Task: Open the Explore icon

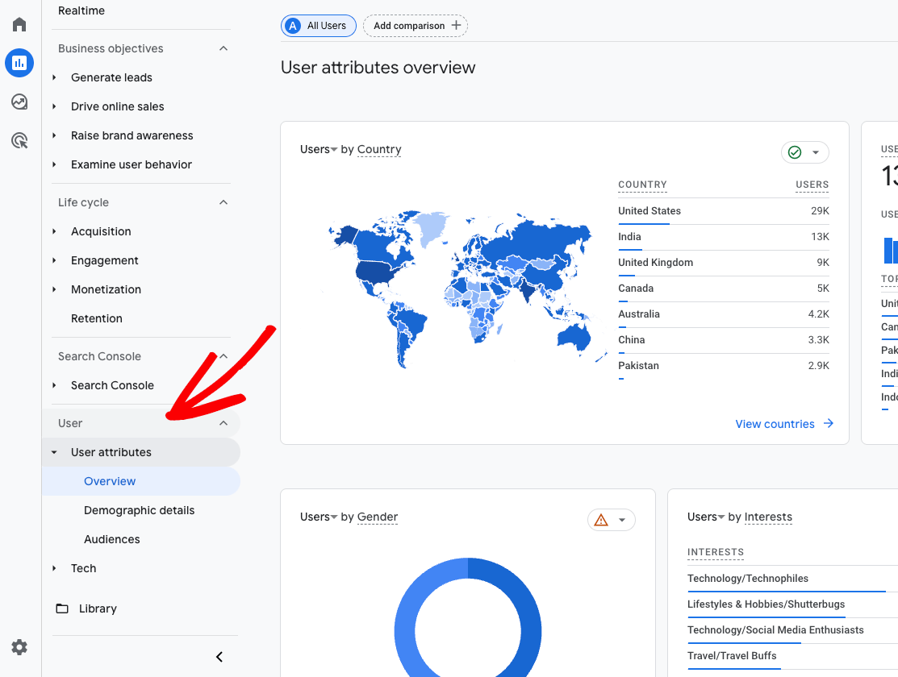Action: (19, 102)
